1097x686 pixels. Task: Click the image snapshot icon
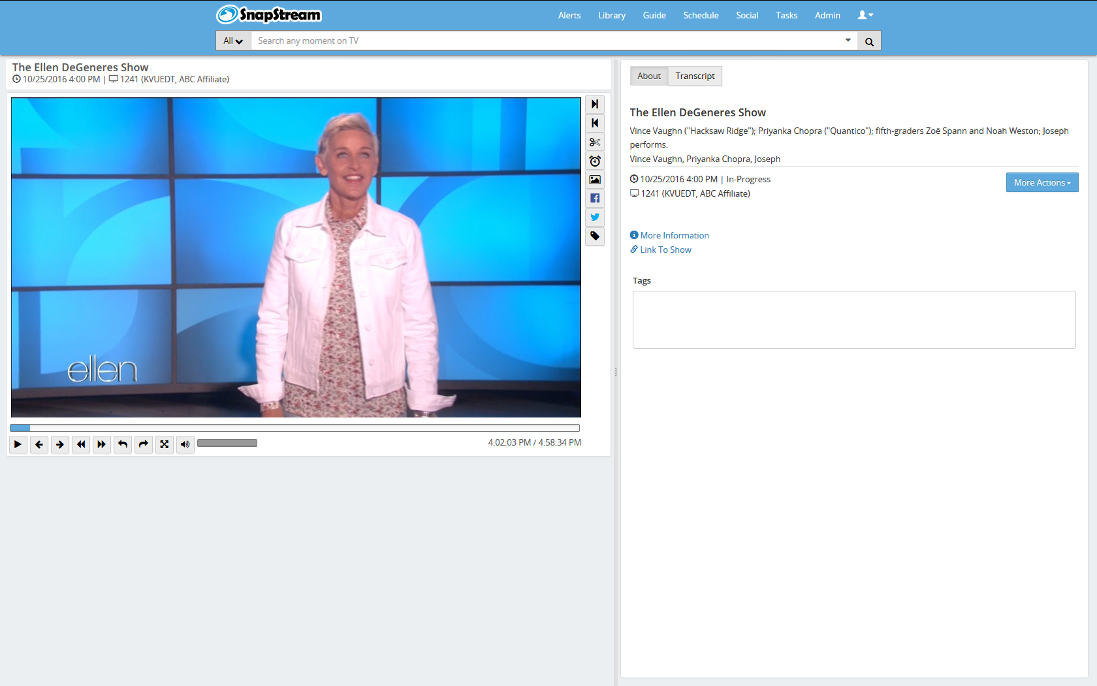pos(595,180)
